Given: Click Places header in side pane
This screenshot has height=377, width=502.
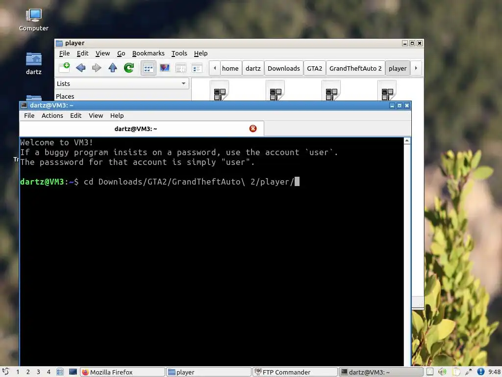Looking at the screenshot, I should click(65, 96).
